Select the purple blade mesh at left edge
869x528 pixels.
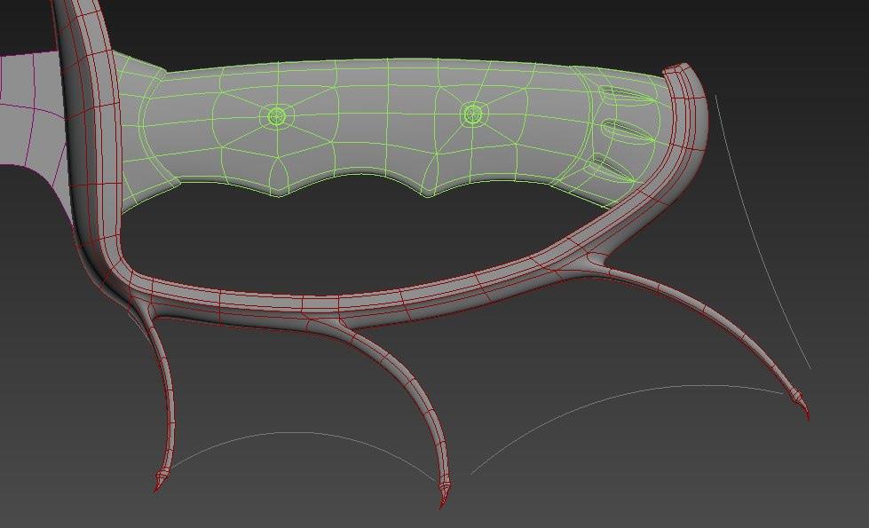pos(22,106)
